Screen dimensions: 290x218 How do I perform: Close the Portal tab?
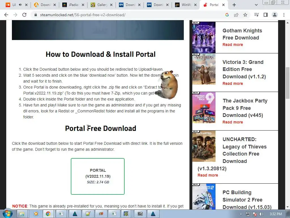[x=223, y=5]
